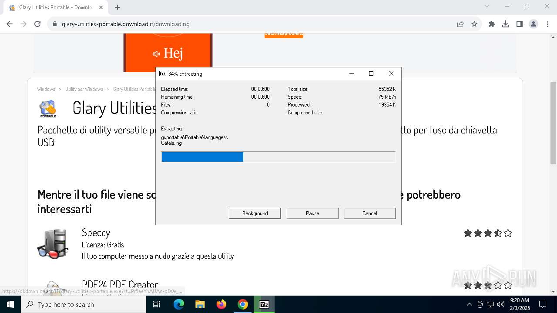Open Chrome downloads icon
The height and width of the screenshot is (313, 557).
tap(506, 24)
